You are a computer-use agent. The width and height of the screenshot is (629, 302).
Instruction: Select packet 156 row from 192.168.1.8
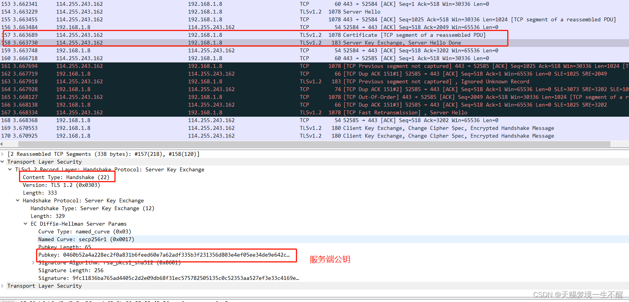click(314, 27)
